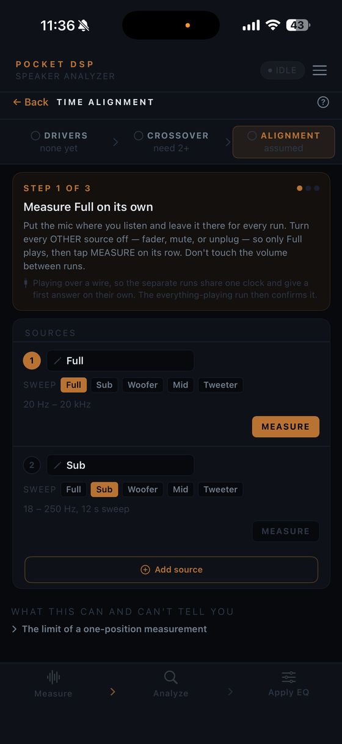
Task: Open the hamburger menu icon
Action: pos(319,70)
